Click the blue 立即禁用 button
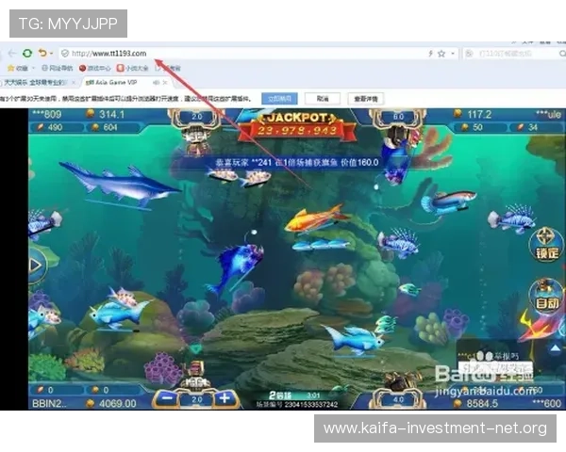 [x=280, y=98]
